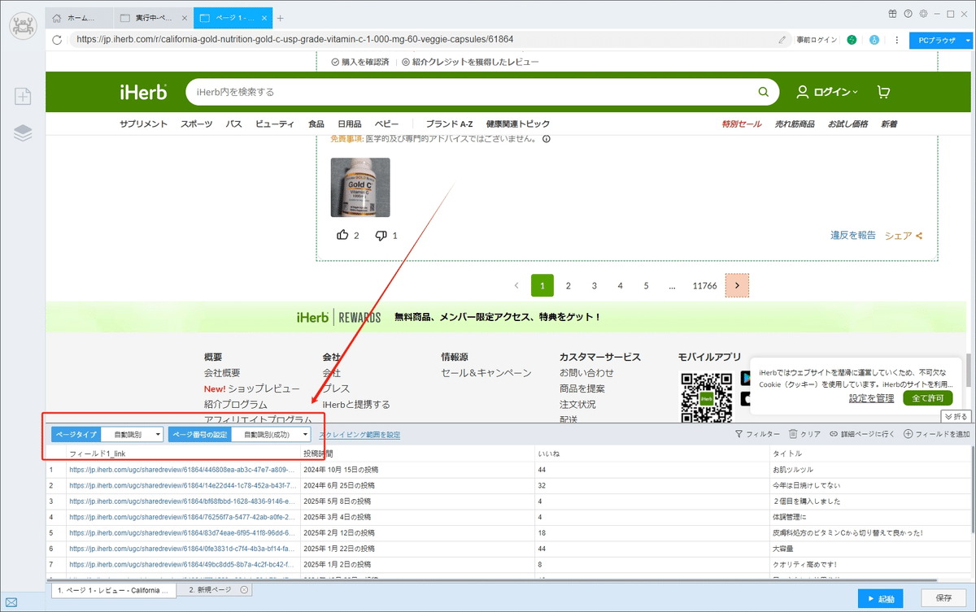Open the layers stack icon in sidebar

click(23, 133)
